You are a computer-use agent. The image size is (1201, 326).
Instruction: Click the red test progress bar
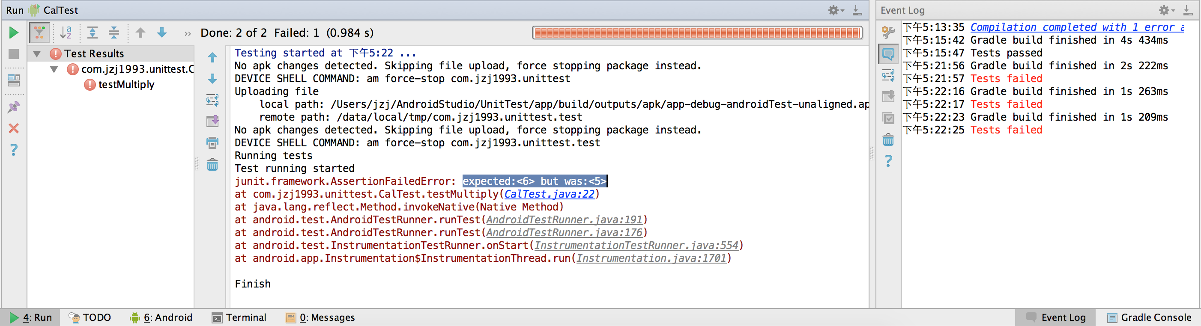pyautogui.click(x=696, y=33)
